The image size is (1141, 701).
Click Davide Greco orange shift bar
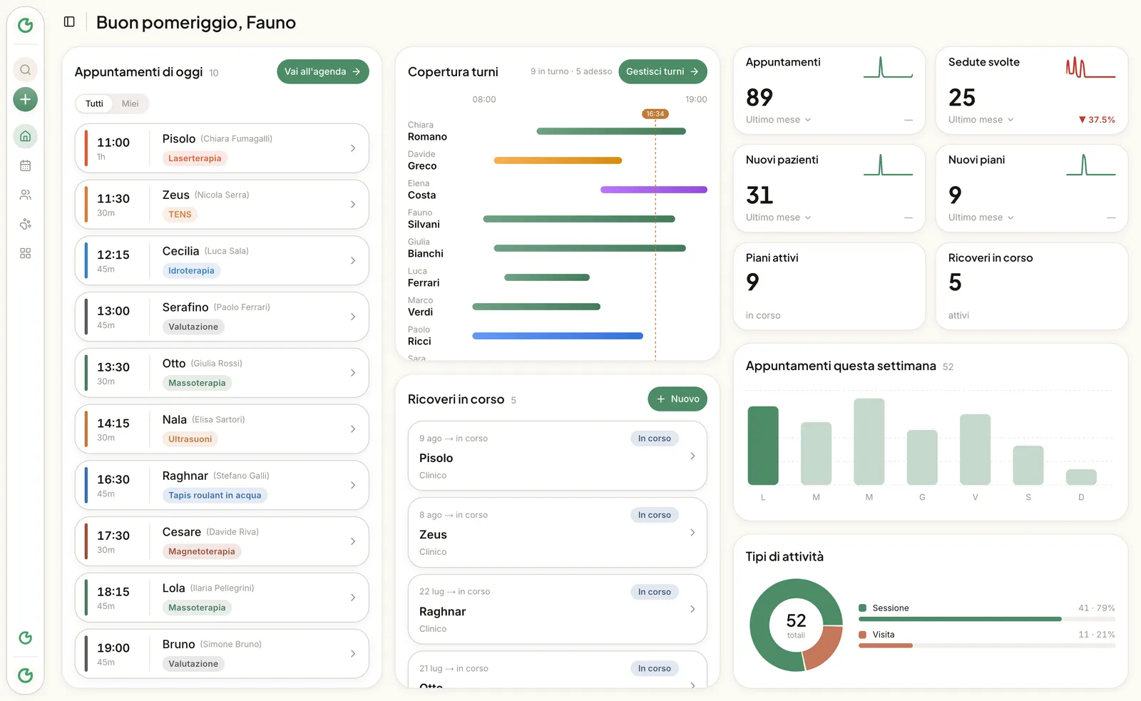tap(558, 160)
